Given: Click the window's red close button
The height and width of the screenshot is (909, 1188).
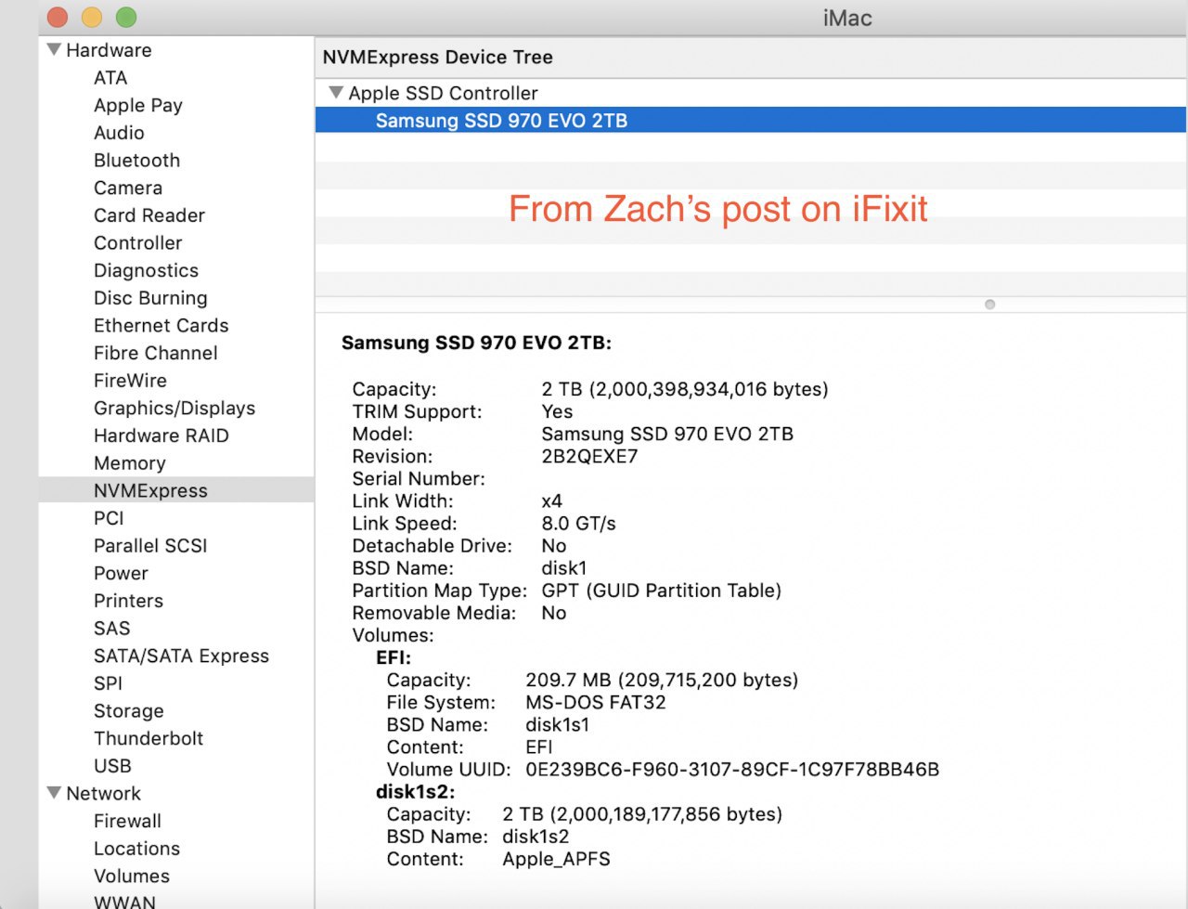Looking at the screenshot, I should (57, 17).
